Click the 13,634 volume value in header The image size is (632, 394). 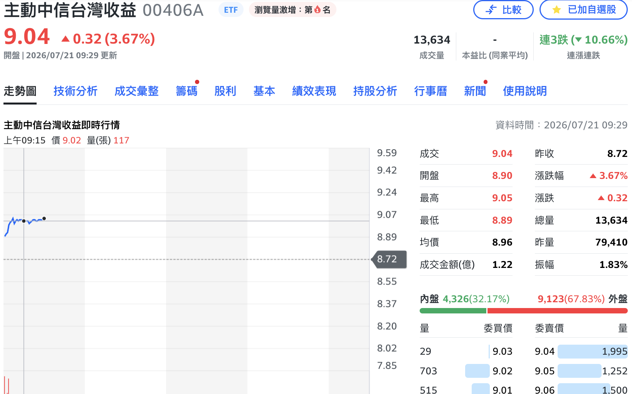[x=432, y=40]
